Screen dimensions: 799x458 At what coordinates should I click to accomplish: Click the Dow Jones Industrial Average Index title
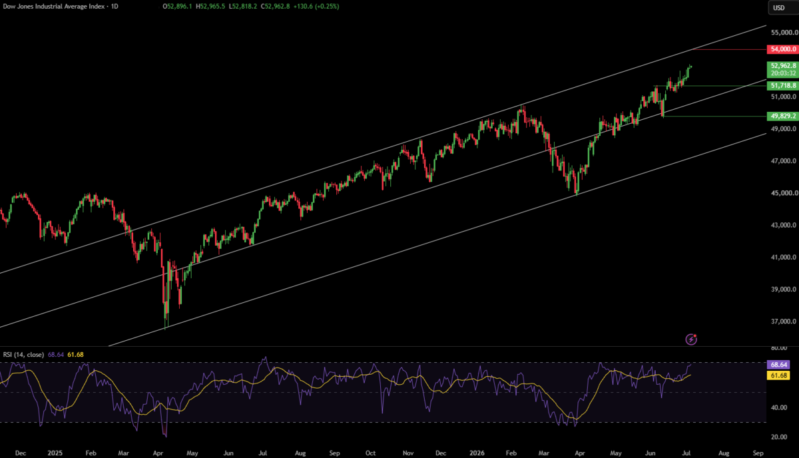(55, 7)
